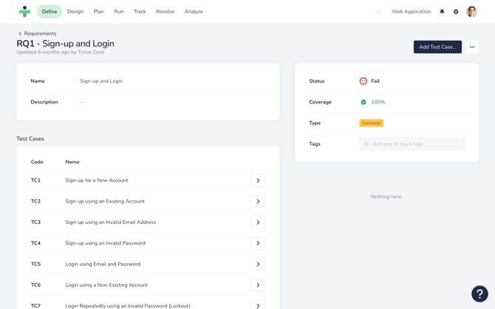Expand TC1 Sign-up for a New Account arrow
The image size is (495, 309).
pos(258,180)
